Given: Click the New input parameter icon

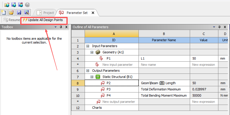Looking at the screenshot, I should tap(97, 65).
